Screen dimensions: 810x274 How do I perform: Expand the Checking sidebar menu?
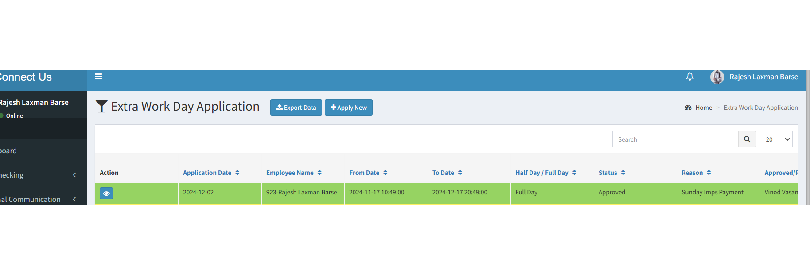[43, 175]
